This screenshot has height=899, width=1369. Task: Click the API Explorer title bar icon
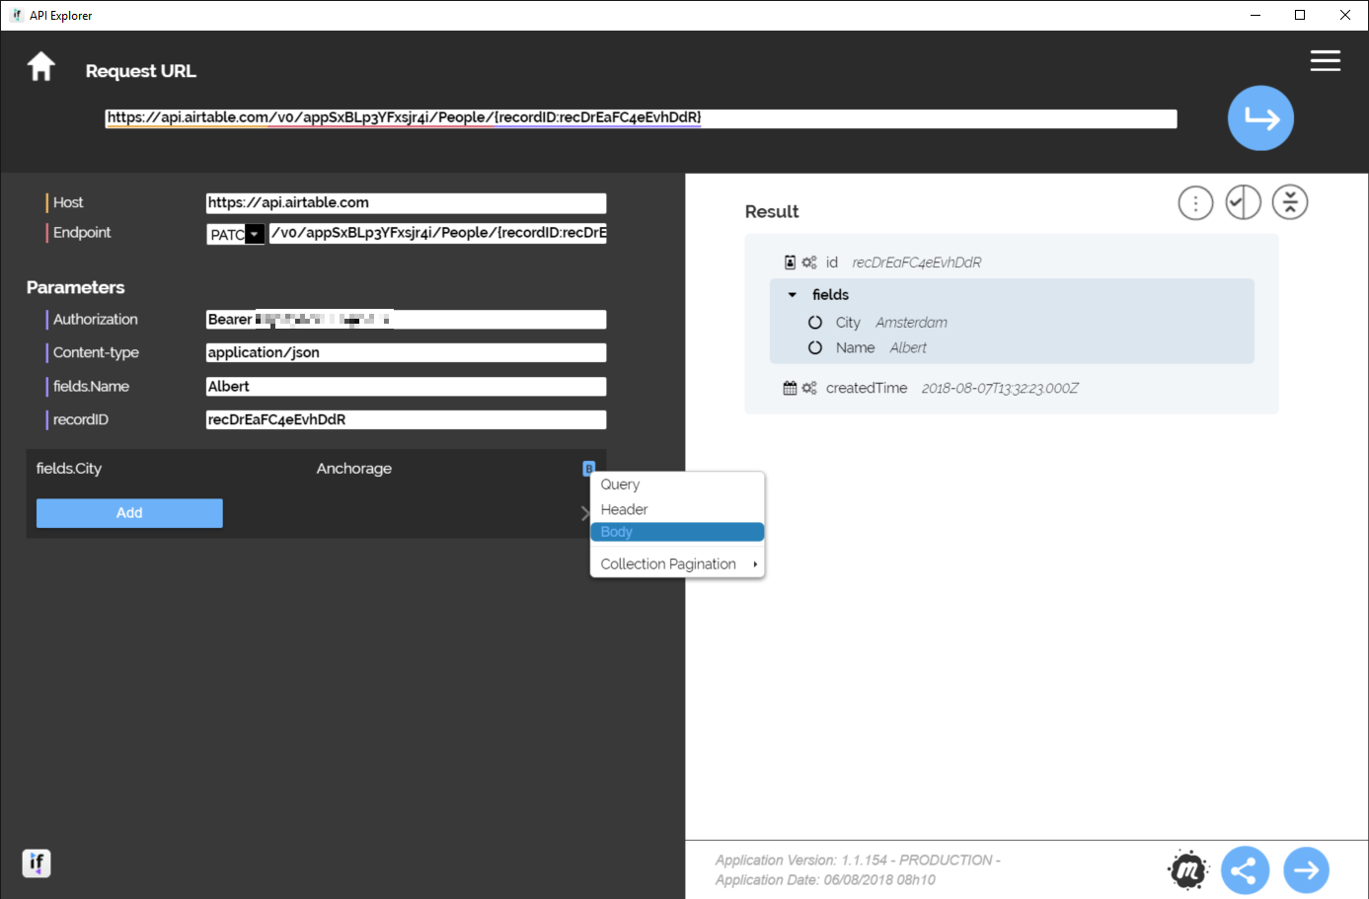[17, 15]
